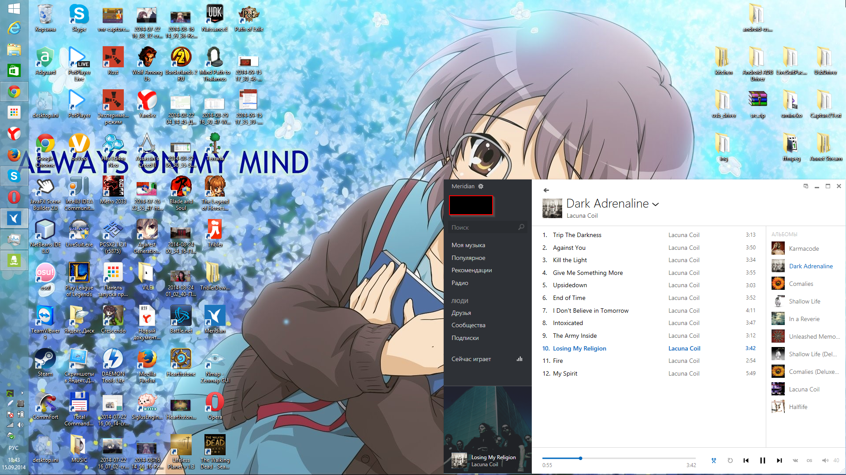This screenshot has height=475, width=846.
Task: Open Firefox from the Windows taskbar
Action: [14, 155]
